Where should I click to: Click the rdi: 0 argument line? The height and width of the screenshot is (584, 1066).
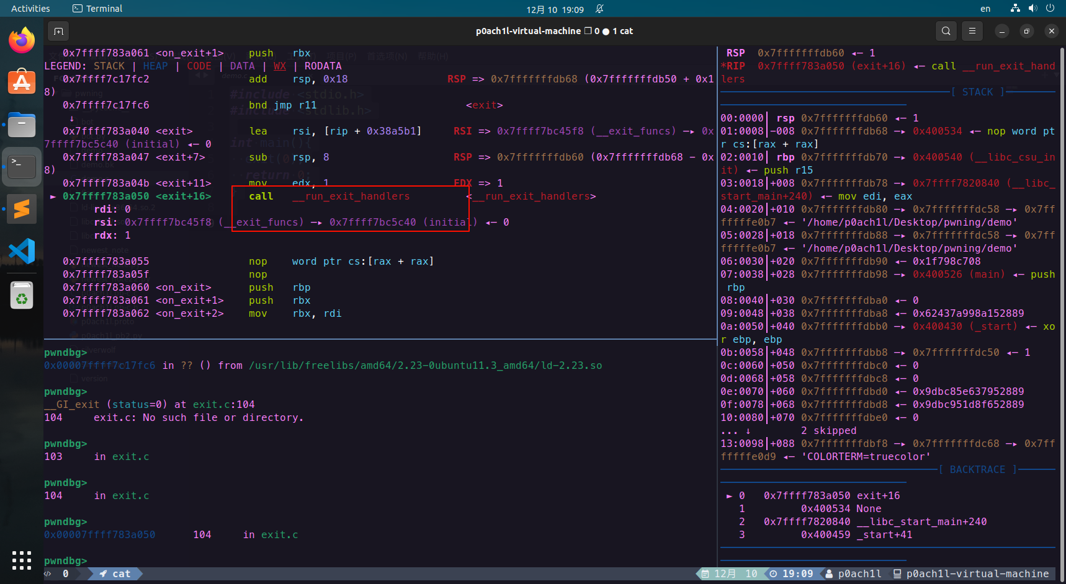(112, 210)
